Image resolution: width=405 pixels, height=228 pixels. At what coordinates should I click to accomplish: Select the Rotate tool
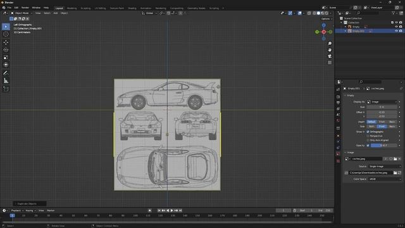[6, 50]
